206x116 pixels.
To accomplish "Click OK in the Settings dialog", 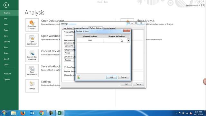I will pyautogui.click(x=126, y=84).
